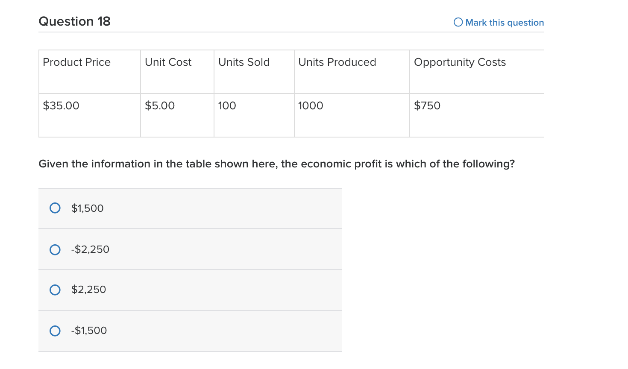Open the "Mark this question" link text
The height and width of the screenshot is (369, 628).
505,23
